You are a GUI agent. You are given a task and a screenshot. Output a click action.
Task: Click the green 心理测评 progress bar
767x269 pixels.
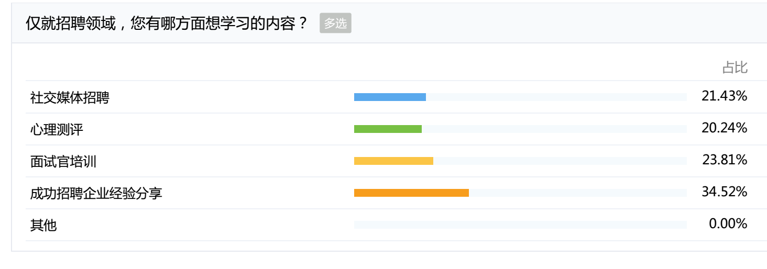pos(388,129)
